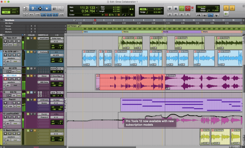Activate the Scrubber speaker tool
Image resolution: width=245 pixels, height=148 pixels.
point(54,8)
